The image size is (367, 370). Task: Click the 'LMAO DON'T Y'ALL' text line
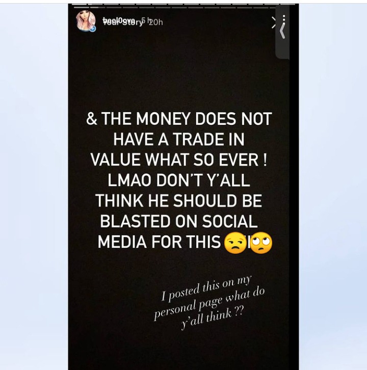(x=179, y=180)
